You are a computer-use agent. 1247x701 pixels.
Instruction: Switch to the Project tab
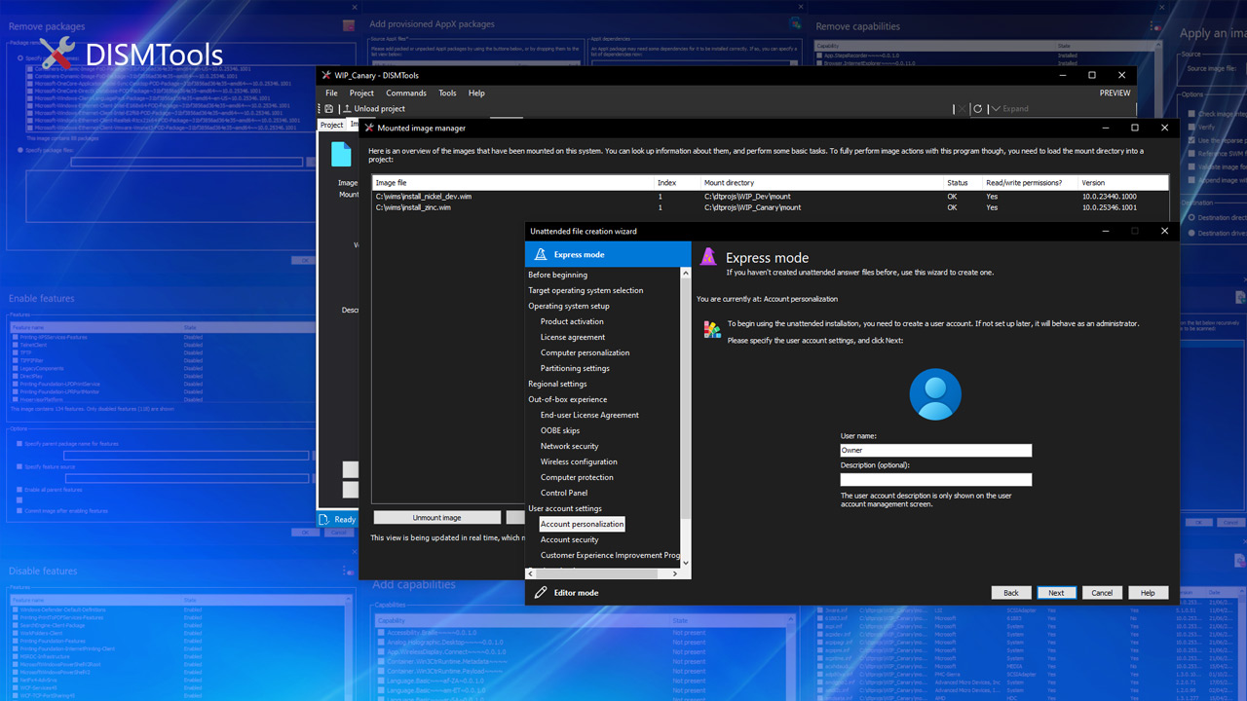click(332, 125)
